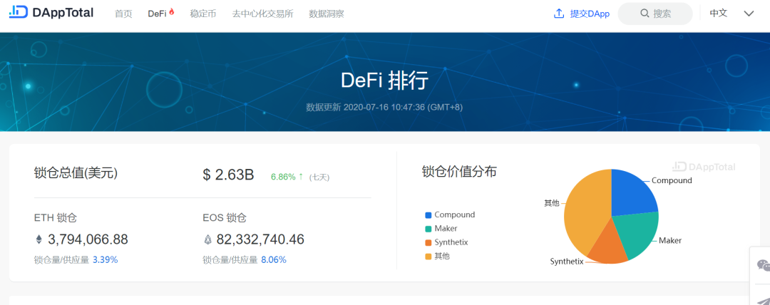Click the total value $ 2.63B
Image resolution: width=770 pixels, height=305 pixels.
[228, 175]
